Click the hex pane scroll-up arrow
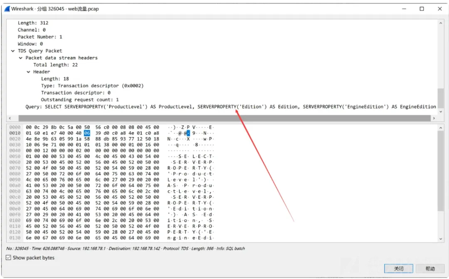This screenshot has width=449, height=279. 441,128
